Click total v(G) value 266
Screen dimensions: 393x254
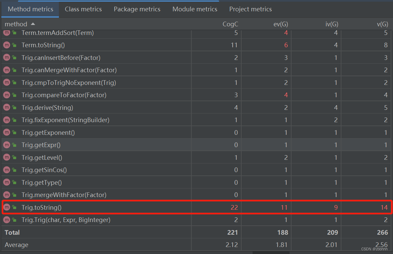pos(382,232)
